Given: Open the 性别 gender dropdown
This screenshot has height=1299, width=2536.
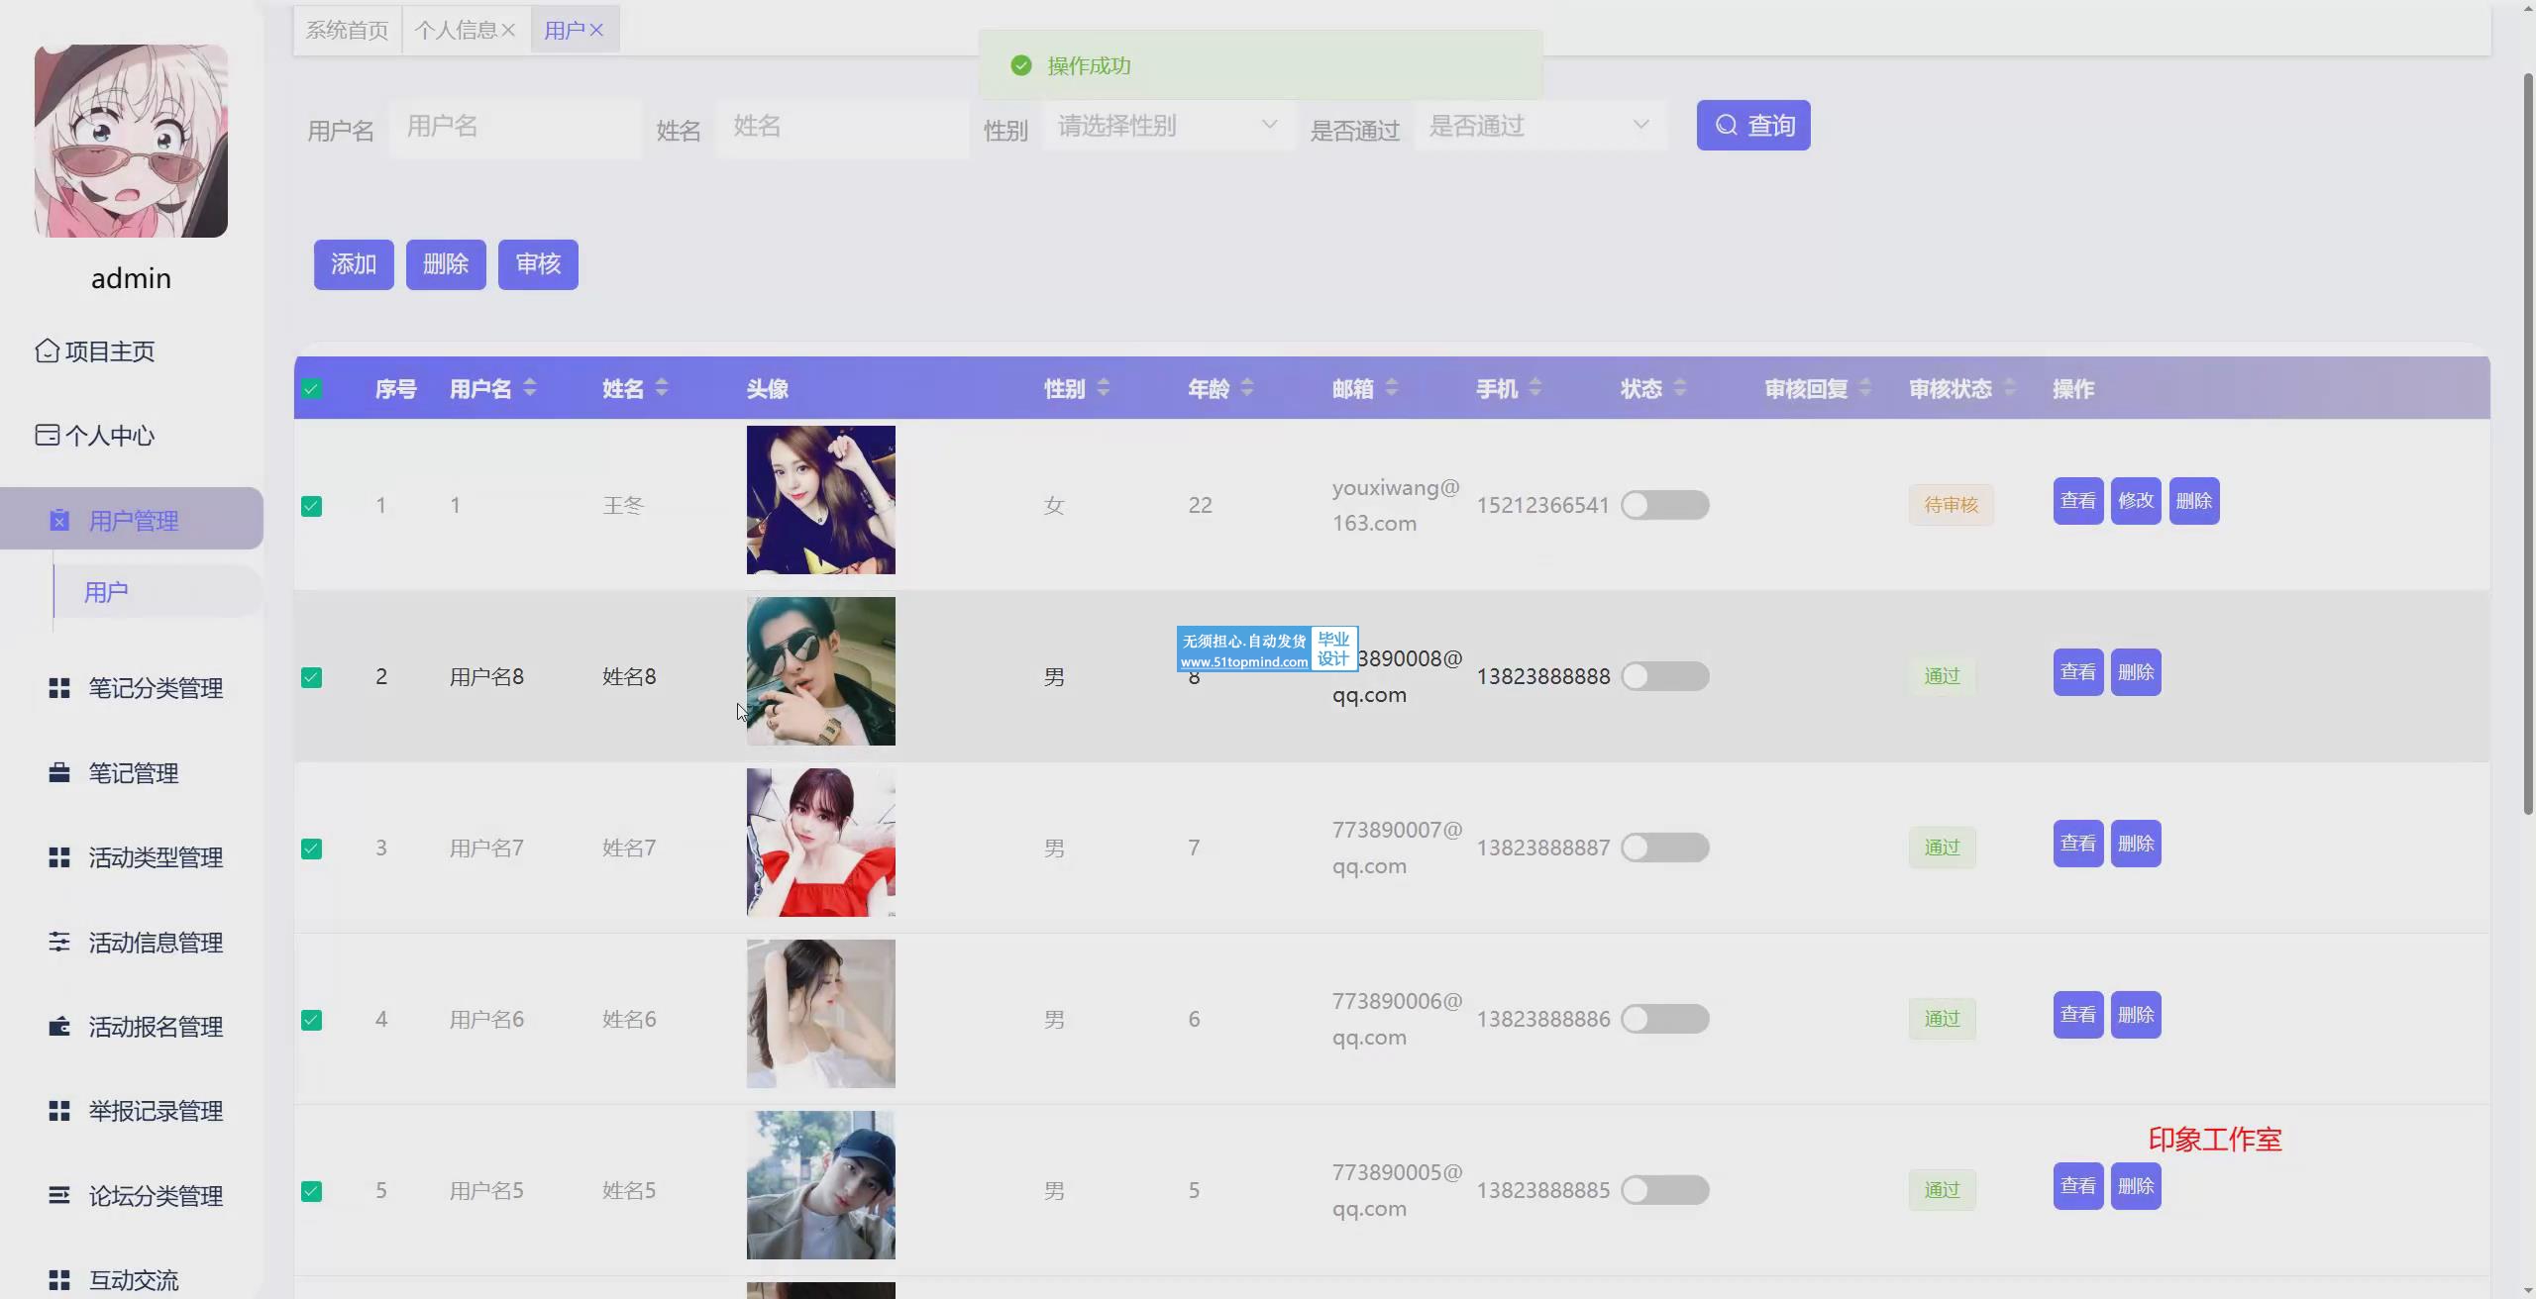Looking at the screenshot, I should click(x=1167, y=126).
